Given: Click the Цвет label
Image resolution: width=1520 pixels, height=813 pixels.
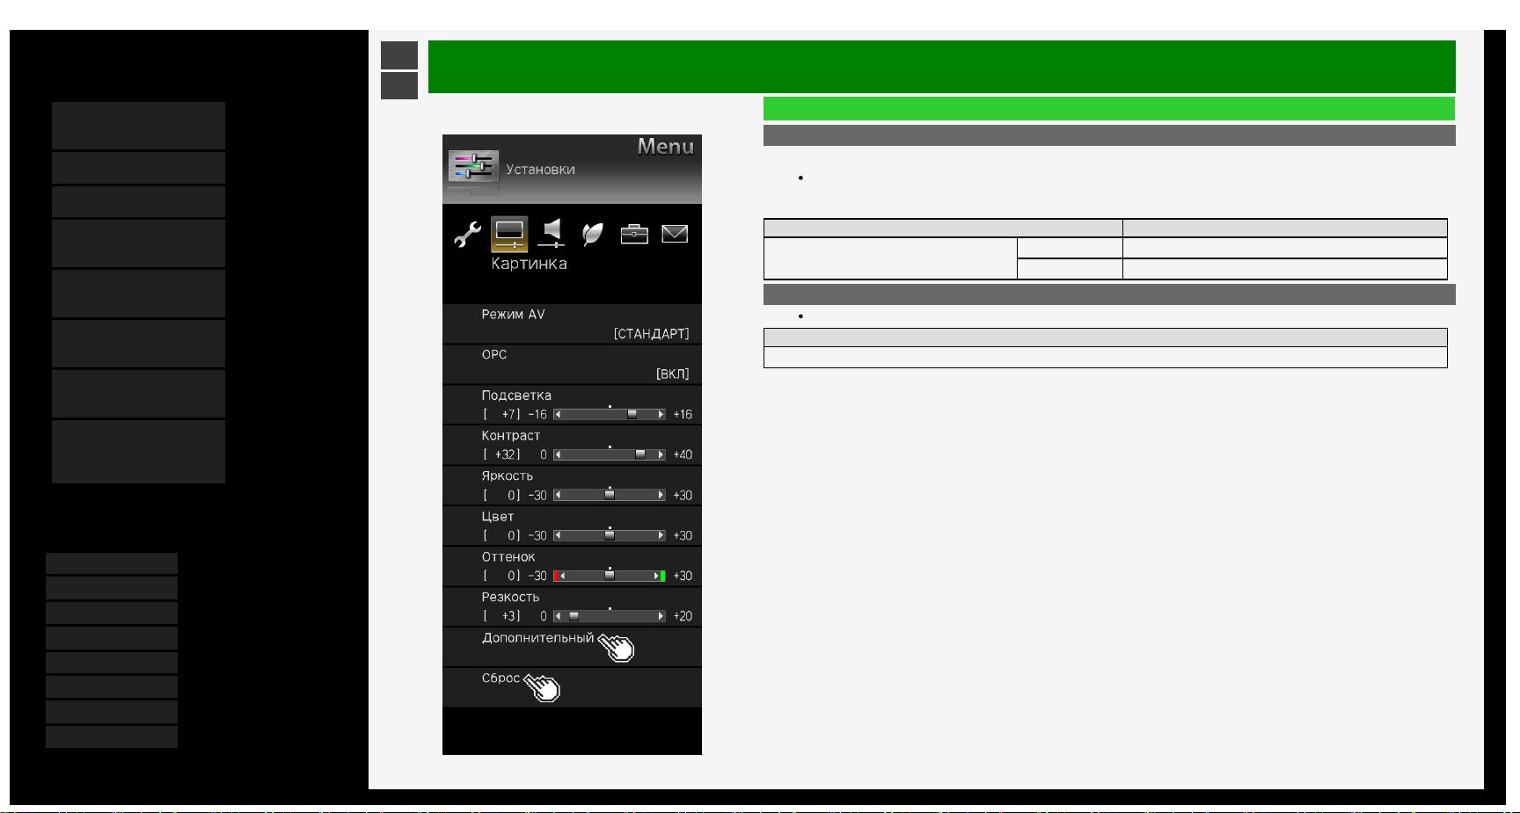Looking at the screenshot, I should pyautogui.click(x=498, y=517).
